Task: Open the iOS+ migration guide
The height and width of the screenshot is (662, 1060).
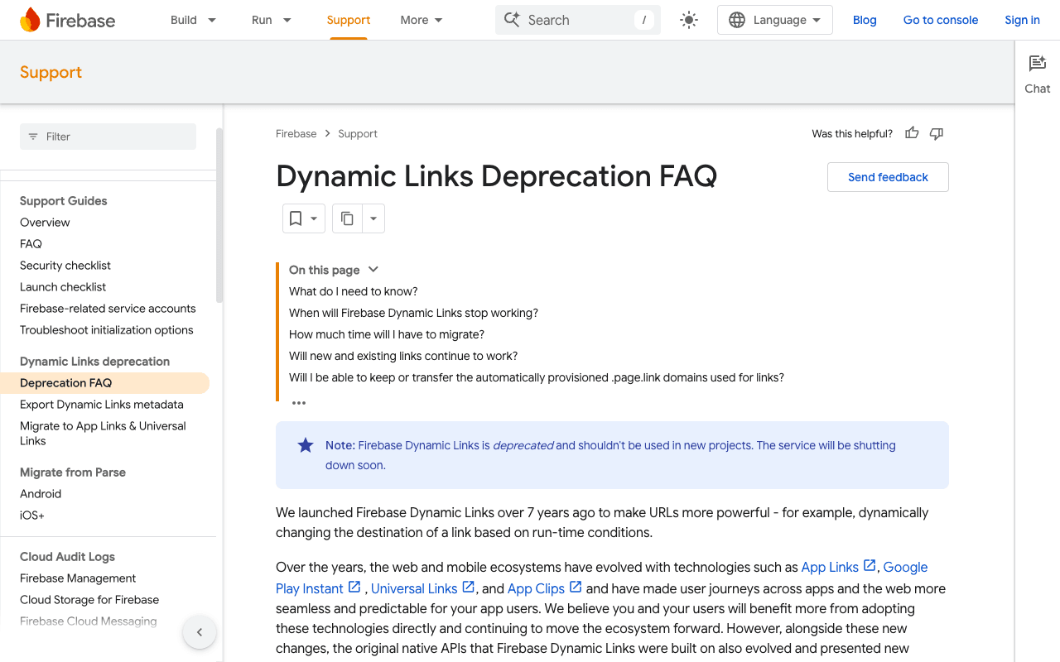Action: (32, 516)
